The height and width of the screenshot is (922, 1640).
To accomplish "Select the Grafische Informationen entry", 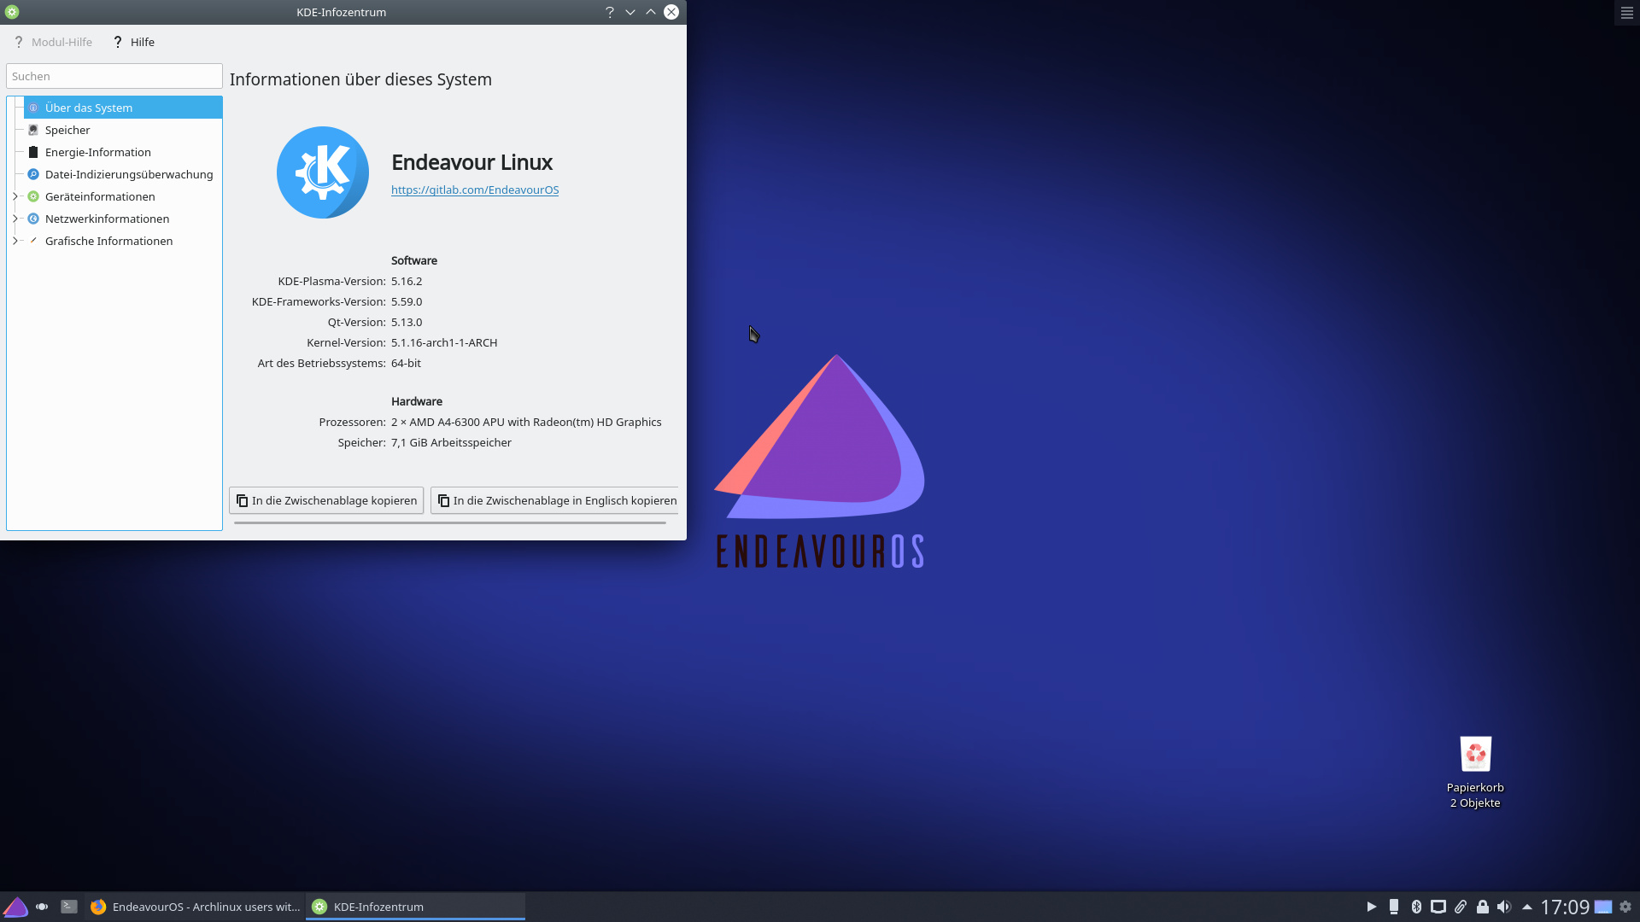I will click(108, 241).
